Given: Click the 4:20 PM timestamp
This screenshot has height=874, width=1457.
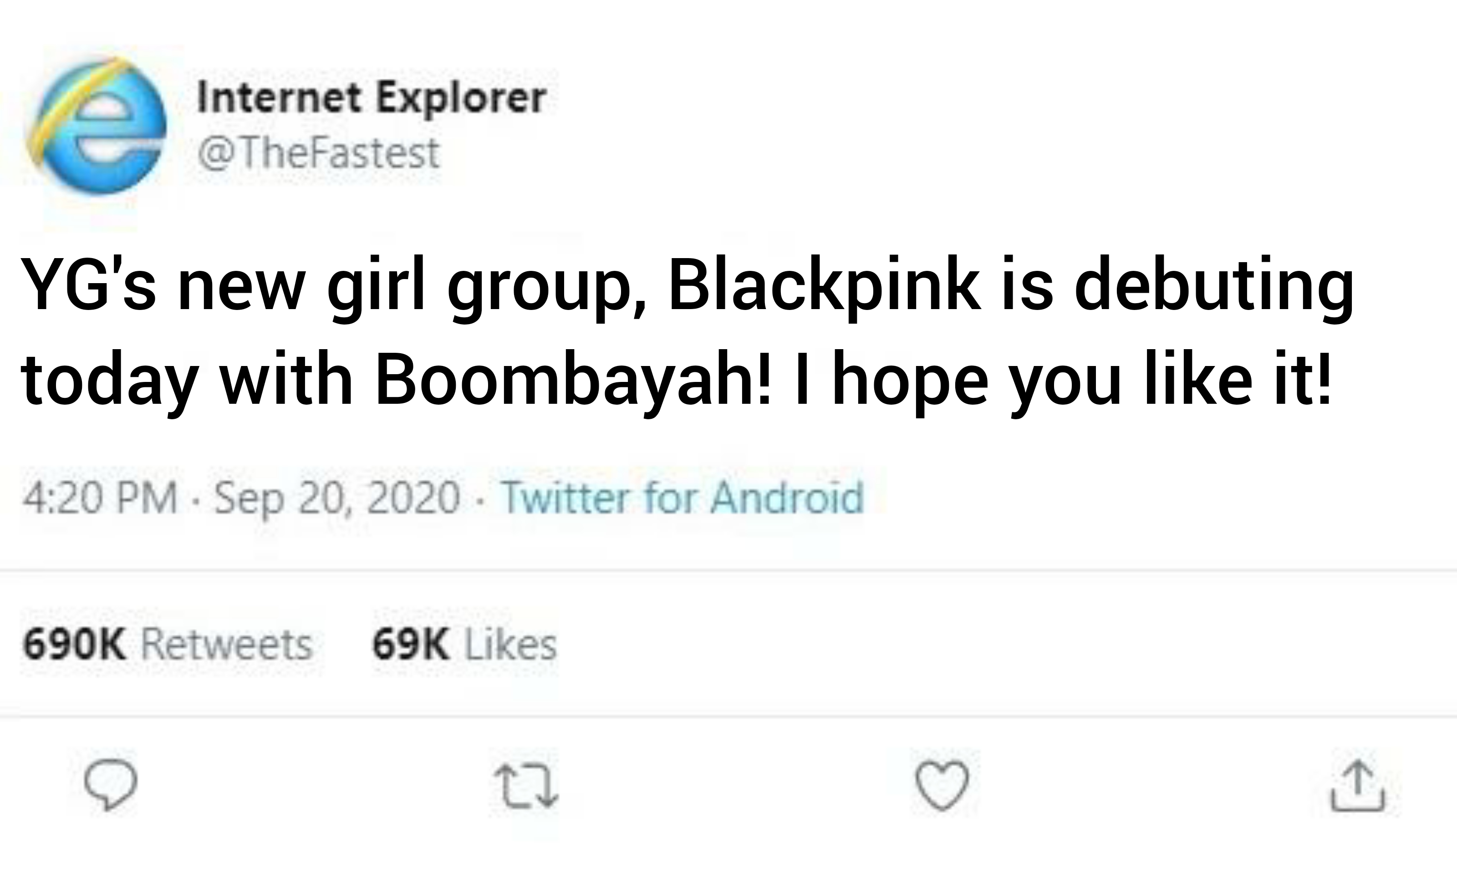Looking at the screenshot, I should (x=100, y=498).
